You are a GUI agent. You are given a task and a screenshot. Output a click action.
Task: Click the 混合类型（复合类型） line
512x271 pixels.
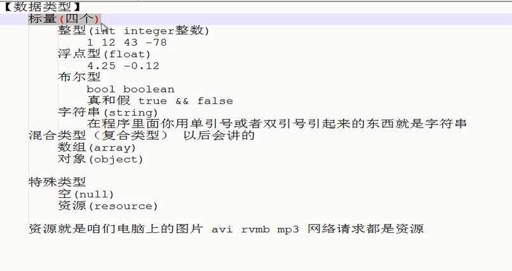[98, 135]
